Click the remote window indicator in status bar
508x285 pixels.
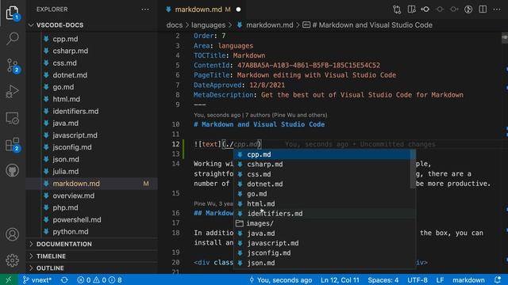pyautogui.click(x=9, y=279)
